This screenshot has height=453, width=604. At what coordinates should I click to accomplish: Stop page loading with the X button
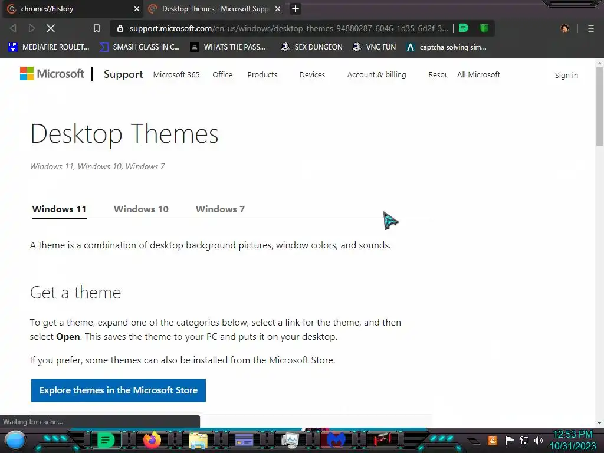(x=51, y=28)
